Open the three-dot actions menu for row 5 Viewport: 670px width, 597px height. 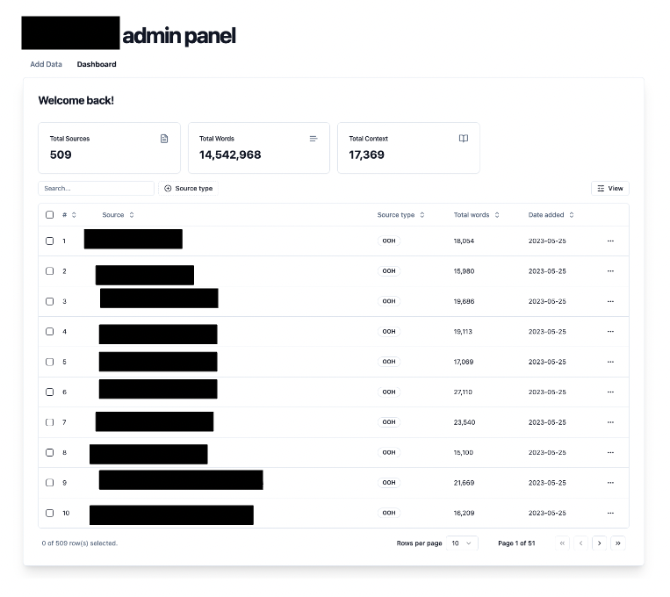click(610, 362)
